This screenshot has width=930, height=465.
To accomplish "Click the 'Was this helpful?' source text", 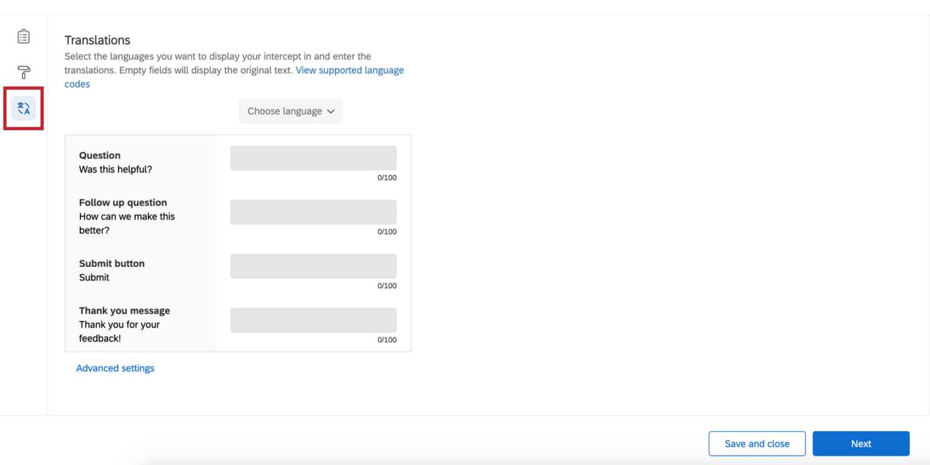I will pos(116,170).
